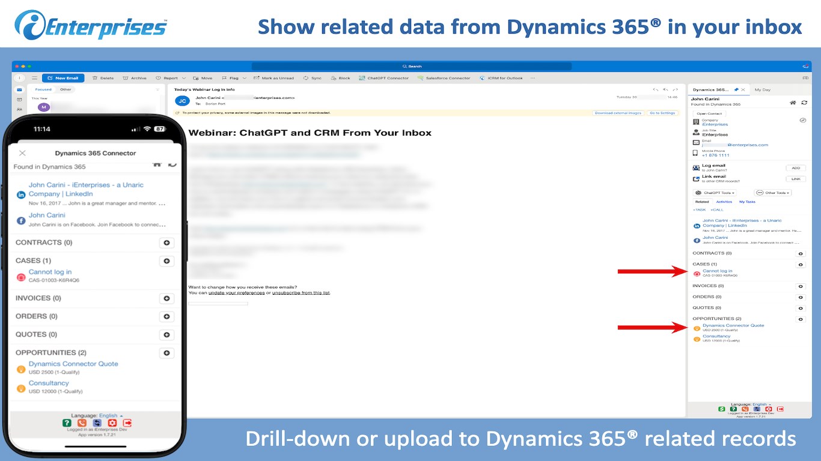The width and height of the screenshot is (821, 461).
Task: Click the Outlook search field
Action: pyautogui.click(x=412, y=67)
